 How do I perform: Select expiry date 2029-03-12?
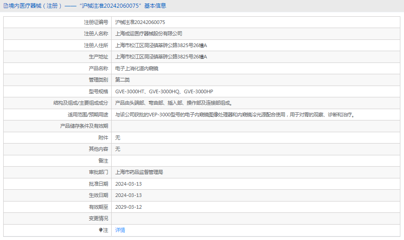click(x=128, y=207)
